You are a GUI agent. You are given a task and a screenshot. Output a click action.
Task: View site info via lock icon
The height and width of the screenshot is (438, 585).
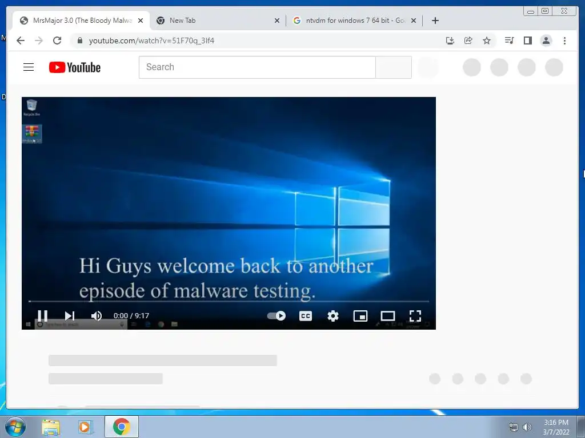coord(80,40)
